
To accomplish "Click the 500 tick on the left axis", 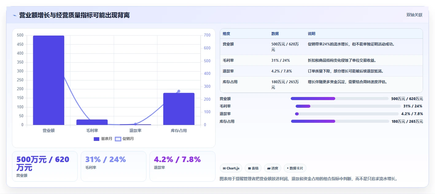I will pyautogui.click(x=20, y=35).
